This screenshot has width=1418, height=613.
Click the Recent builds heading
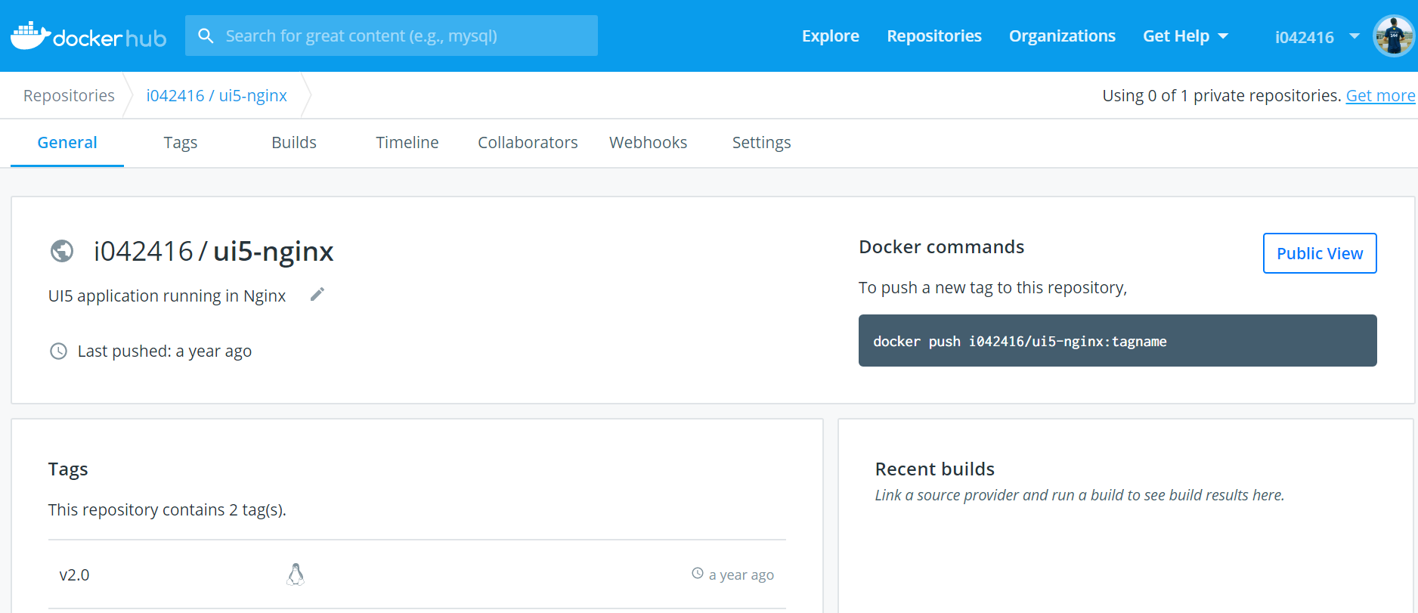(935, 469)
